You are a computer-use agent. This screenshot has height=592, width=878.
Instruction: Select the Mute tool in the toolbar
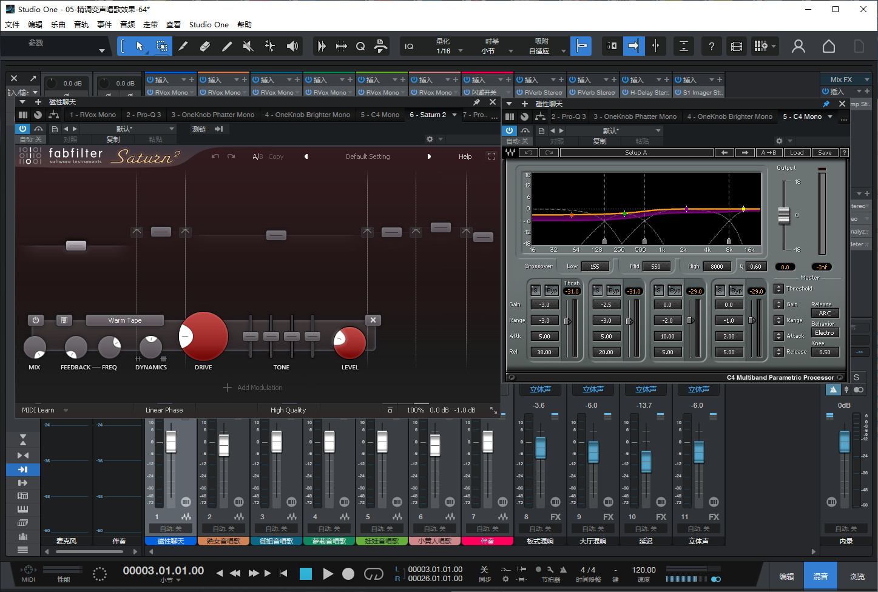(x=247, y=46)
